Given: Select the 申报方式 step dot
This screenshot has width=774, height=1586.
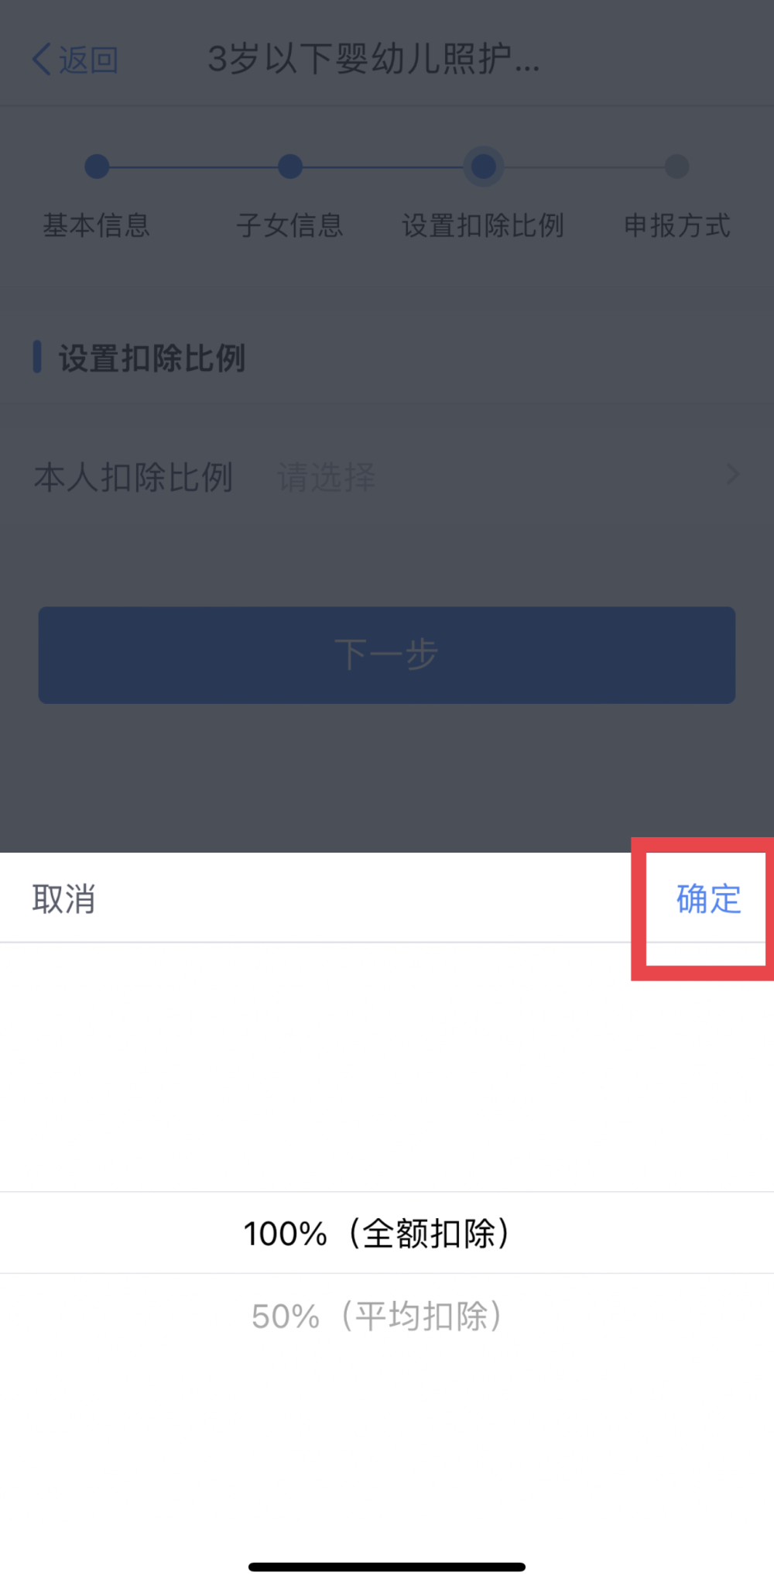Looking at the screenshot, I should pyautogui.click(x=677, y=166).
